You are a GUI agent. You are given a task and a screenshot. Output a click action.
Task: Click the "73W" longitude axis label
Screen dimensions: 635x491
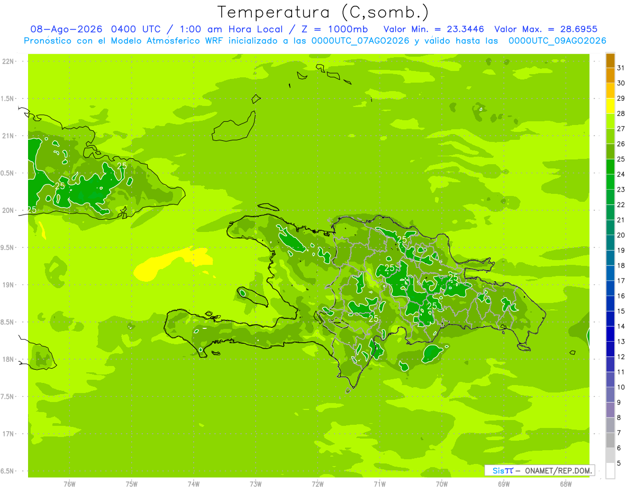click(x=256, y=484)
